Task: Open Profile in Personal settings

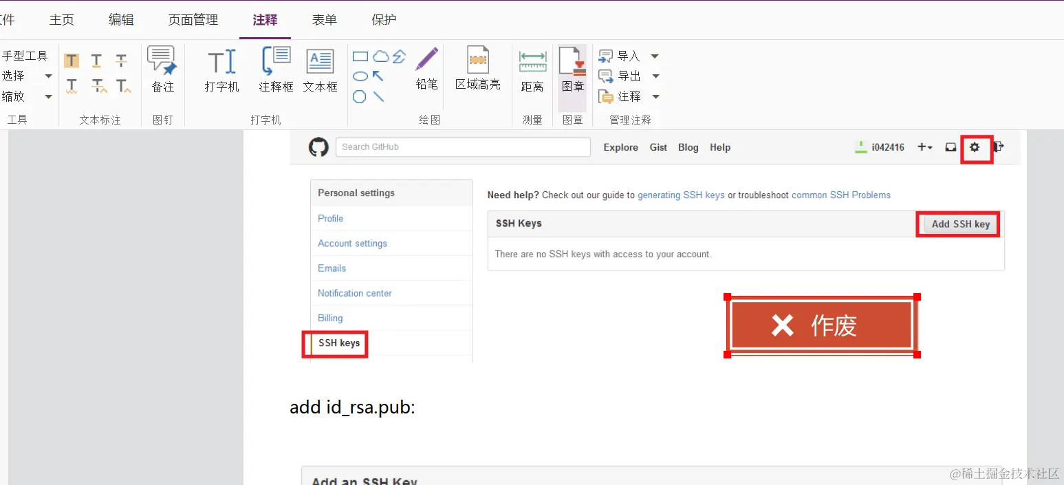Action: (330, 219)
